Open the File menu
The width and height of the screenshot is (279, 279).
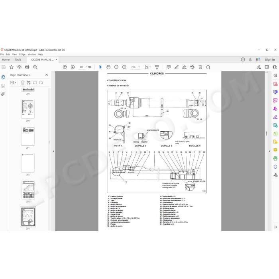(2, 55)
